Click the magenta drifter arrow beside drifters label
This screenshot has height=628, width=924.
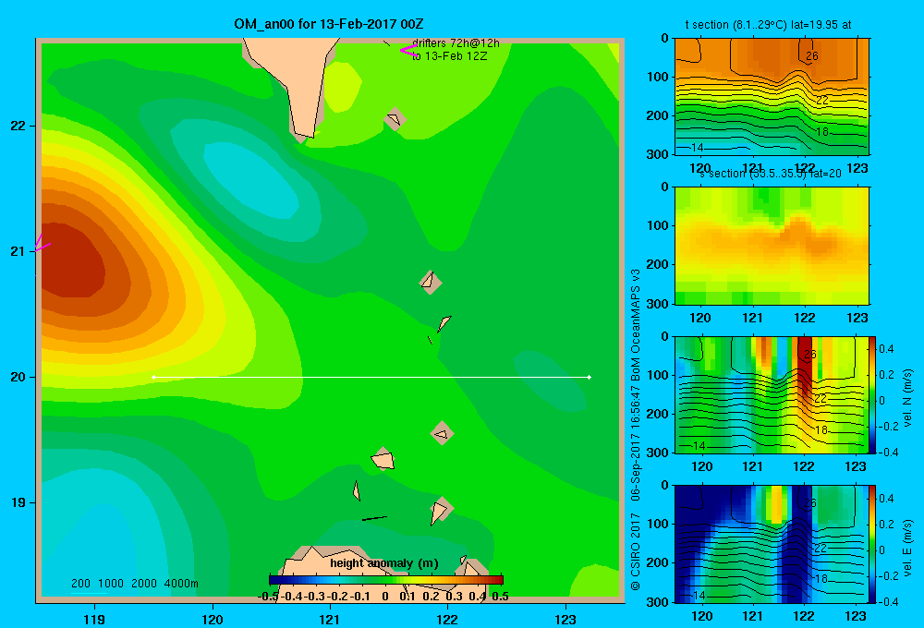[x=408, y=51]
